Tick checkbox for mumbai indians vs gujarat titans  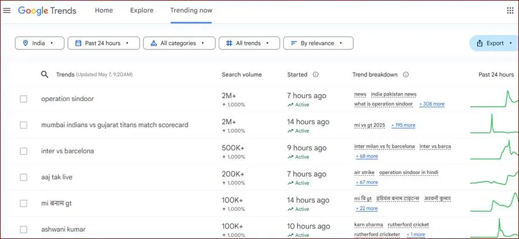(x=24, y=125)
